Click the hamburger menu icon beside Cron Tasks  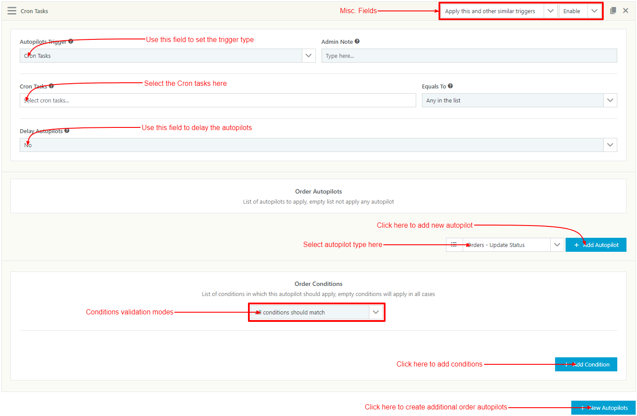click(x=12, y=11)
